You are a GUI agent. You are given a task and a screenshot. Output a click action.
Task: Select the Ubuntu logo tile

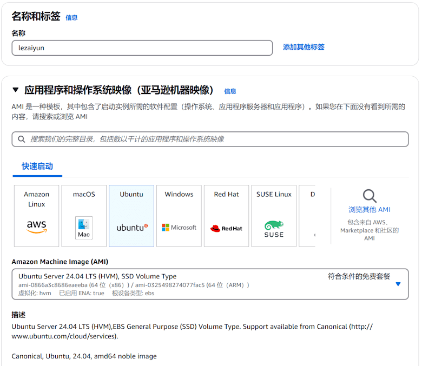(x=131, y=216)
